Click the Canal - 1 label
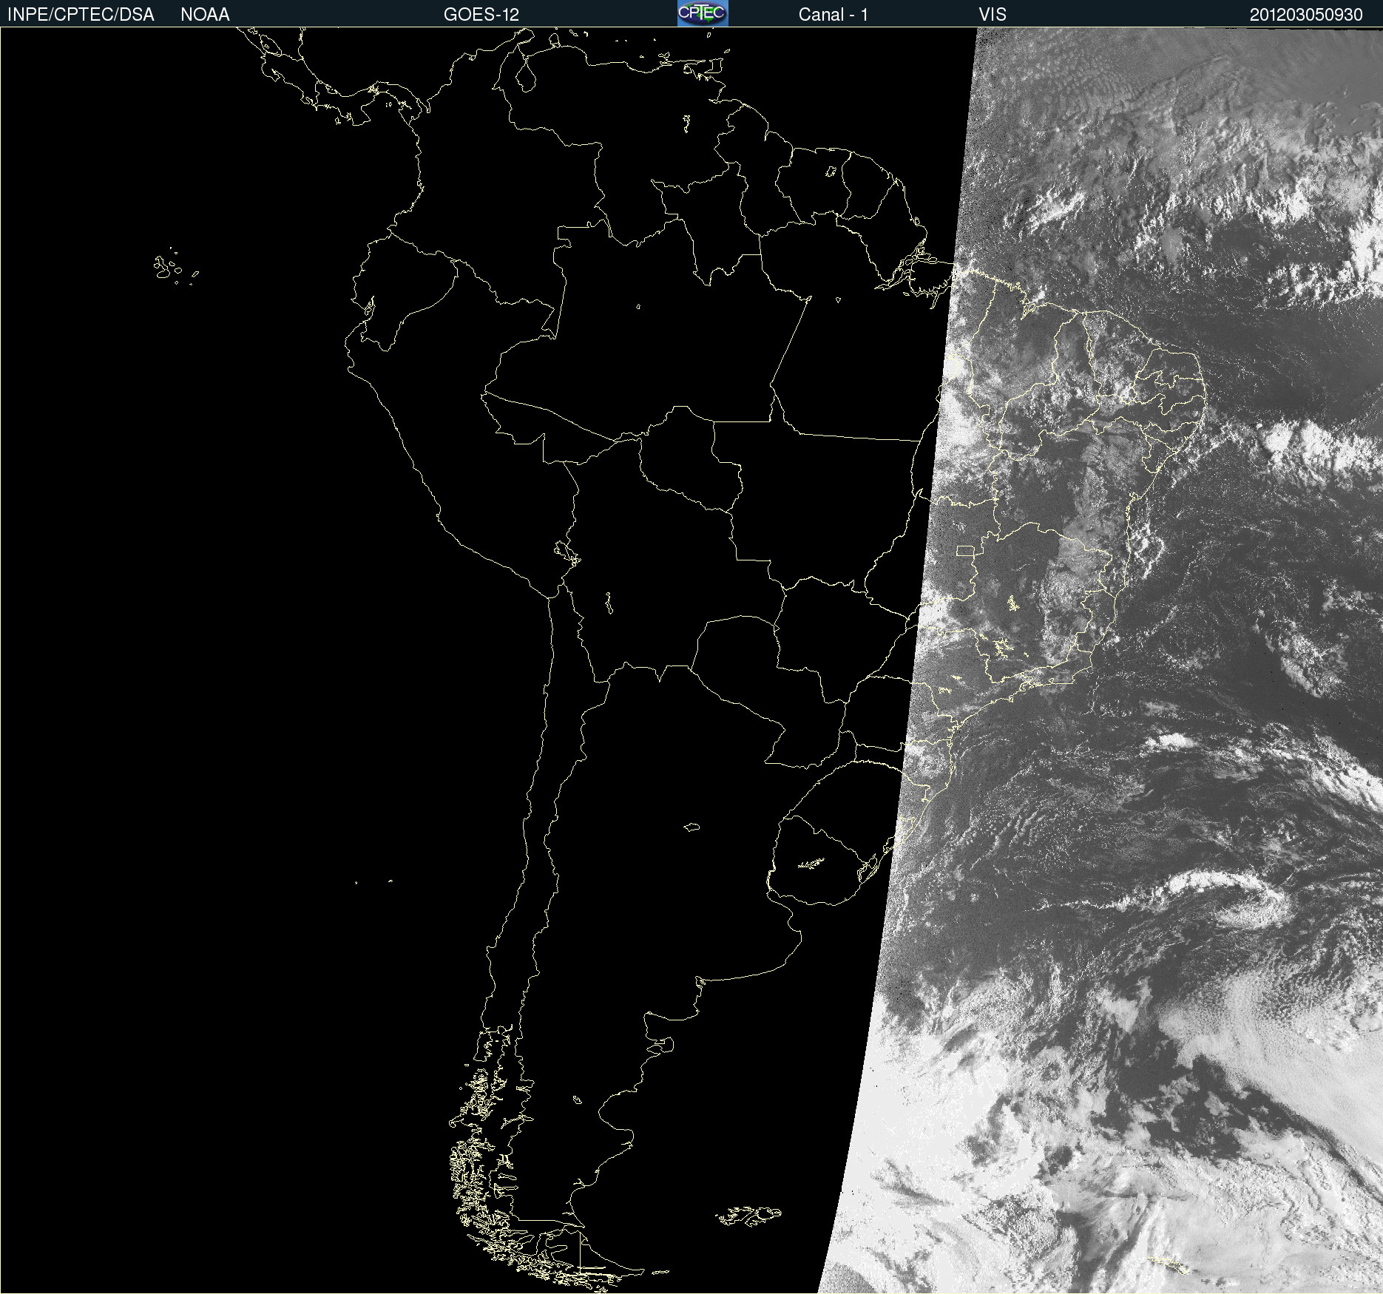 pyautogui.click(x=833, y=15)
